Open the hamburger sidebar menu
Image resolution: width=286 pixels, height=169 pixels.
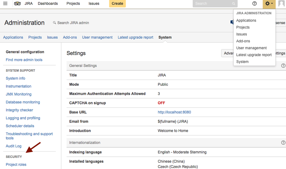(x=5, y=4)
